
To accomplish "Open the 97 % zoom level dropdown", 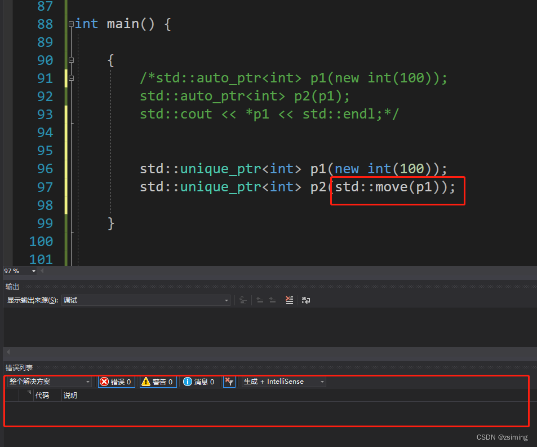I will tap(34, 271).
